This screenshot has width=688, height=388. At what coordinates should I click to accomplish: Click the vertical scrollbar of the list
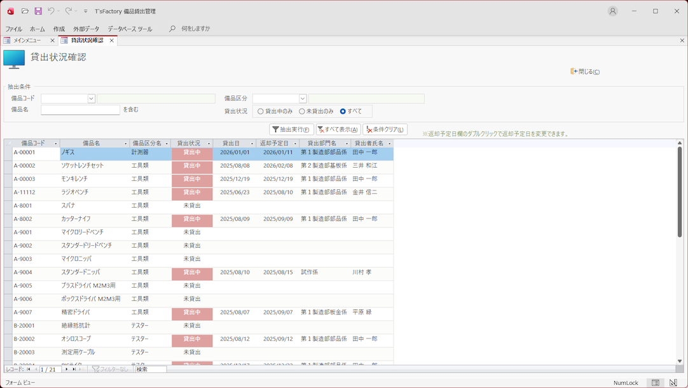[680, 191]
